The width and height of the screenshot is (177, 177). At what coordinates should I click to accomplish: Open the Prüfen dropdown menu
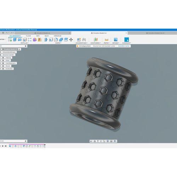coord(107,43)
